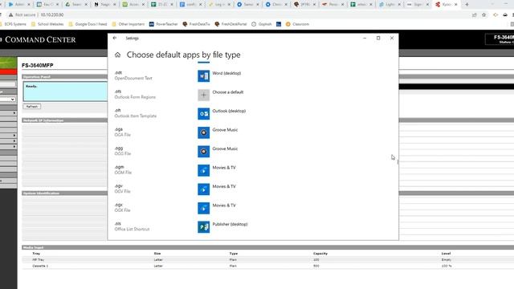Click Refresh under the Operation Panel
Image resolution: width=514 pixels, height=289 pixels.
[32, 107]
